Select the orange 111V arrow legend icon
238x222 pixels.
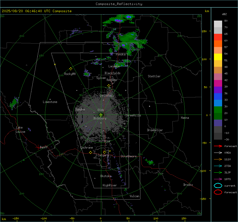(x=218, y=159)
